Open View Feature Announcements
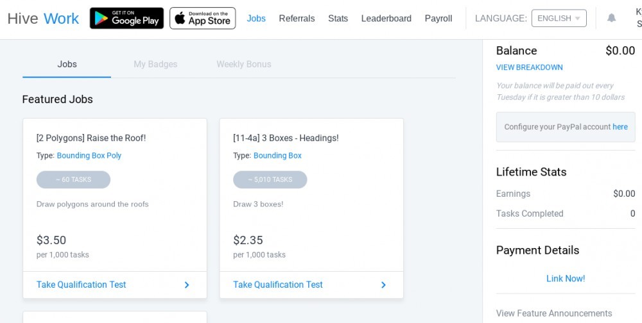The width and height of the screenshot is (642, 323). pyautogui.click(x=554, y=313)
